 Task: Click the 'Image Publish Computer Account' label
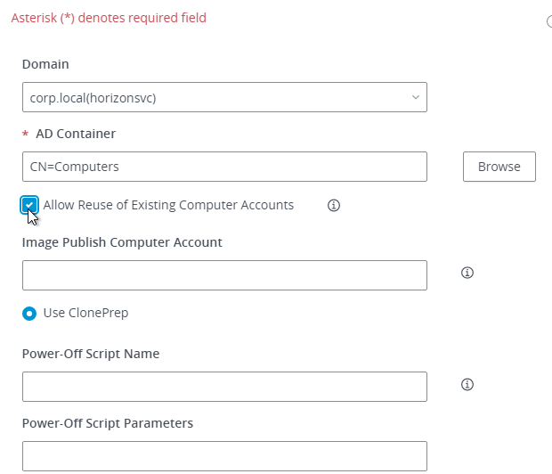(122, 242)
